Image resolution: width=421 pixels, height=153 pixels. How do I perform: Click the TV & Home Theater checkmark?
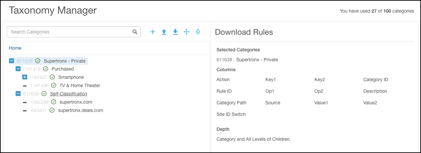pos(53,85)
